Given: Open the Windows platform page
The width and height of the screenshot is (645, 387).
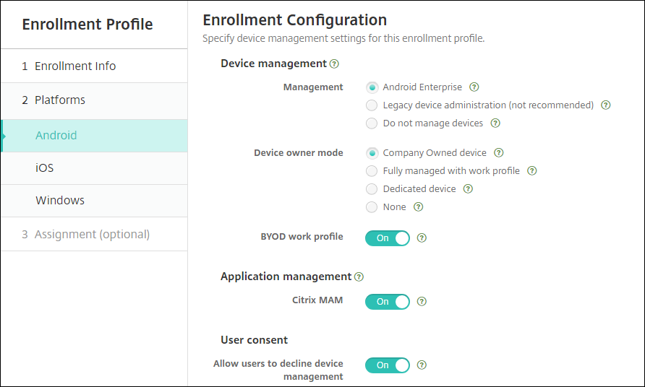Looking at the screenshot, I should [x=60, y=201].
